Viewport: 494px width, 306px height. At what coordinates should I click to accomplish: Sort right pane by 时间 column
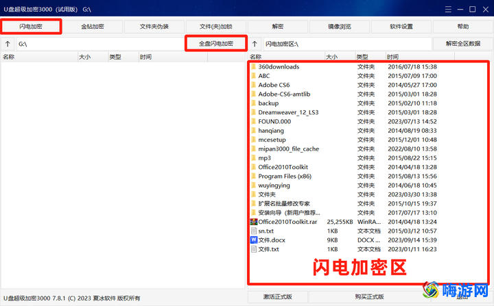pos(420,57)
